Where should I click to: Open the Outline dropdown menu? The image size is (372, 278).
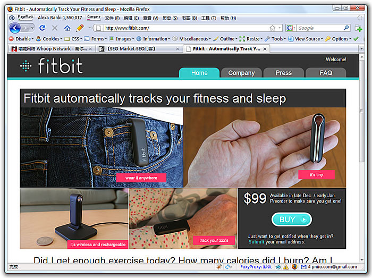[x=225, y=39]
